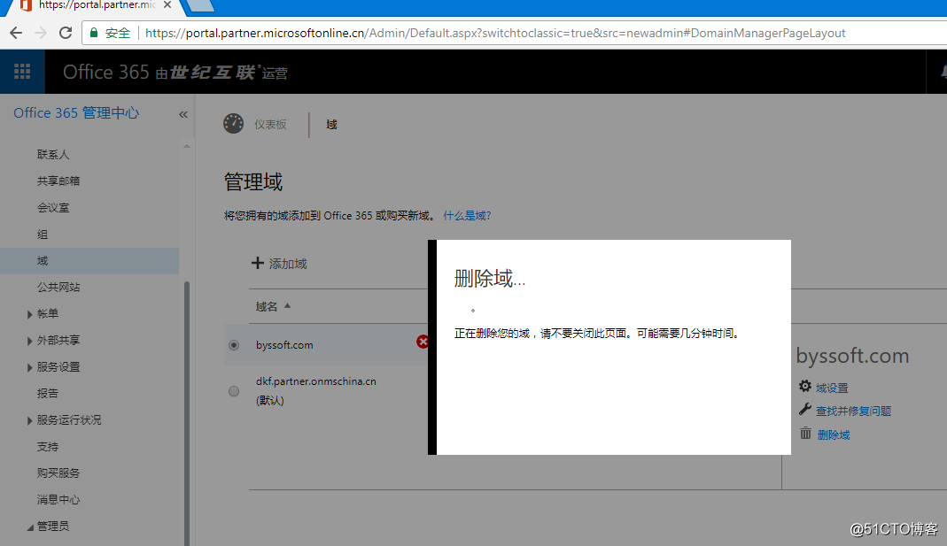Click the 帐单 sidebar label
The width and height of the screenshot is (947, 546).
[x=48, y=314]
